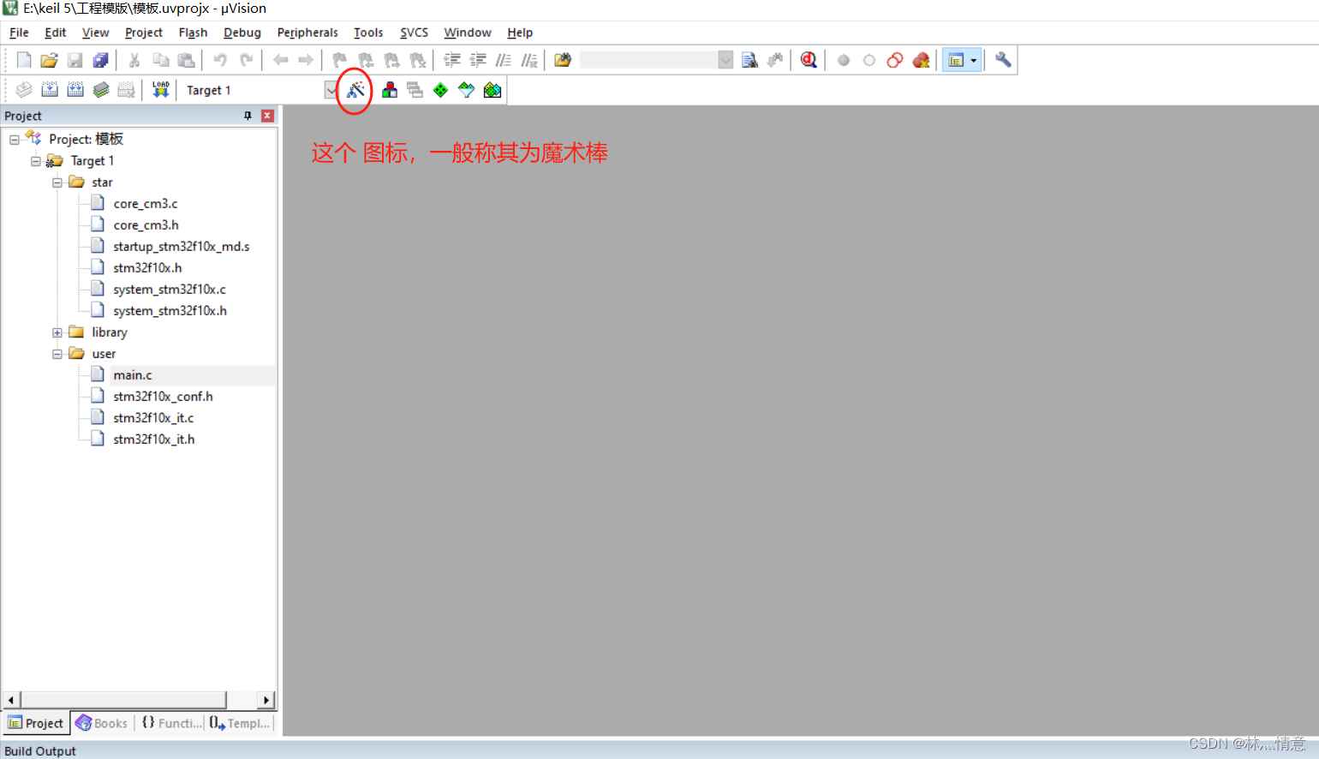The image size is (1319, 759).
Task: Insert or remove bookmark flag icon
Action: tap(340, 60)
